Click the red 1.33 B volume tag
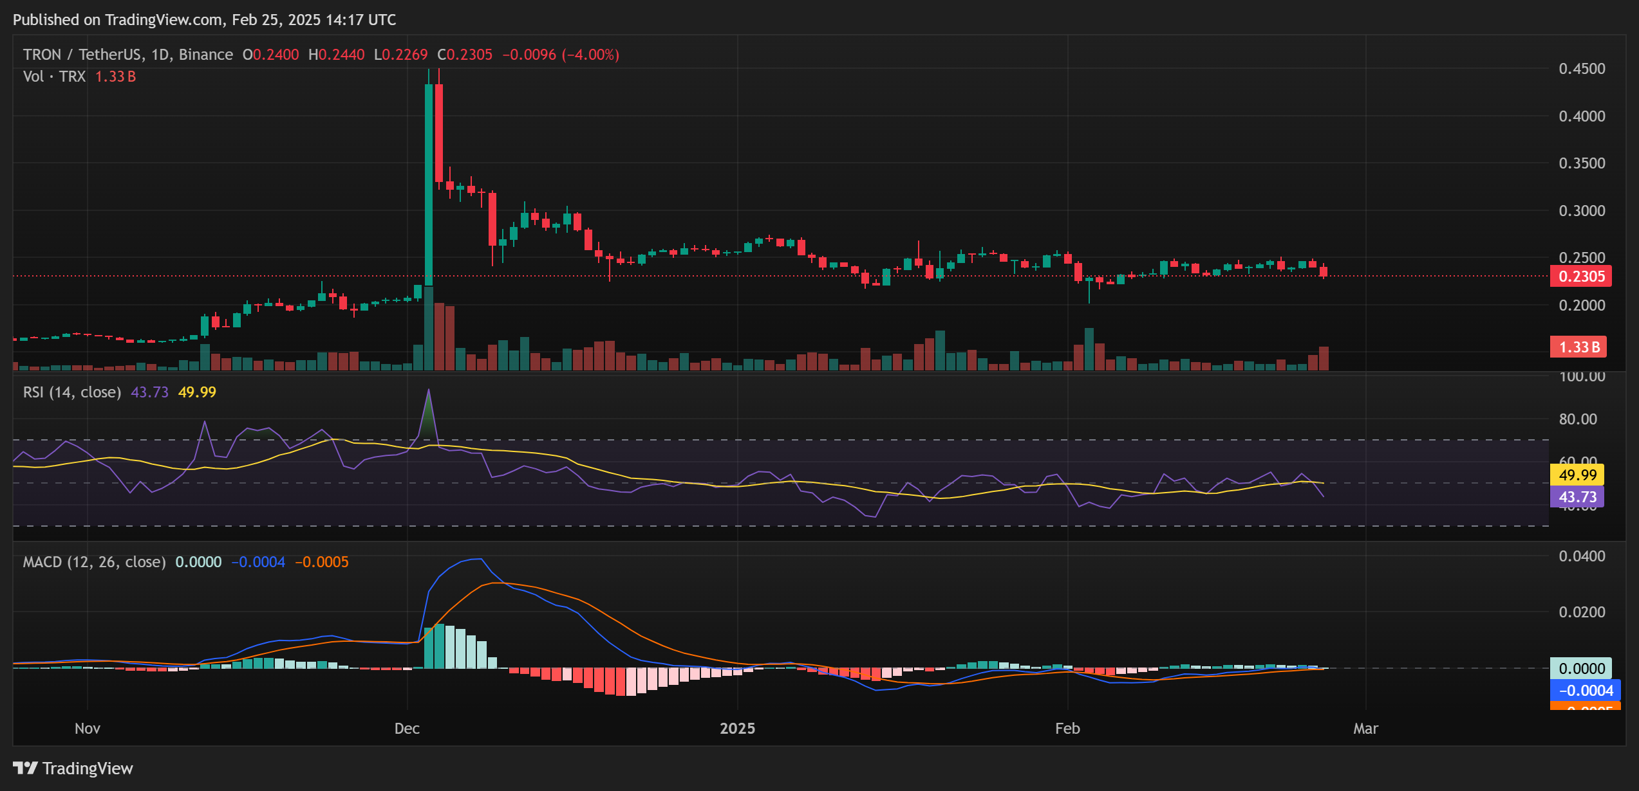1639x791 pixels. tap(1578, 347)
